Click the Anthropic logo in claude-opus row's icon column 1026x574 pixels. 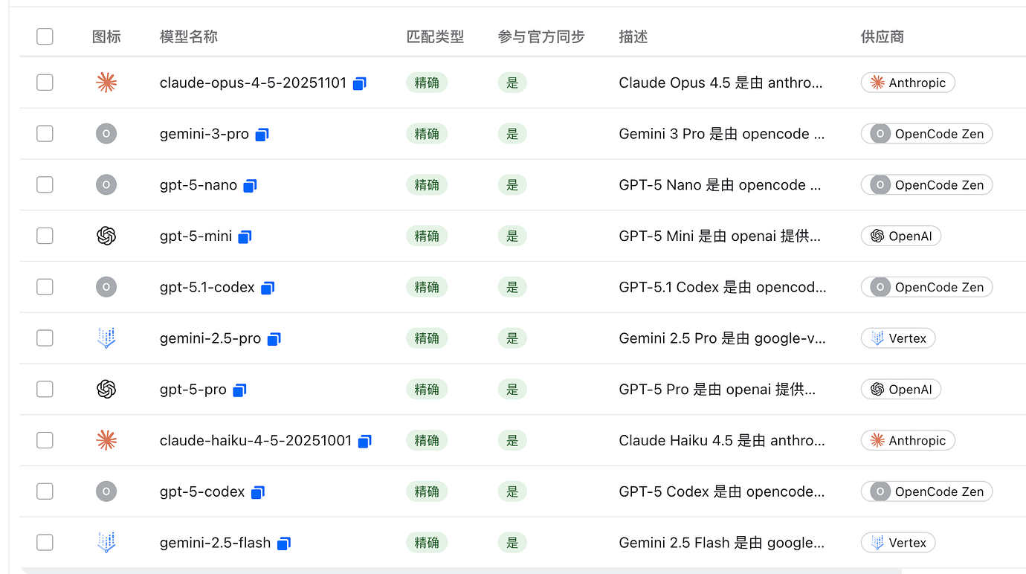106,83
